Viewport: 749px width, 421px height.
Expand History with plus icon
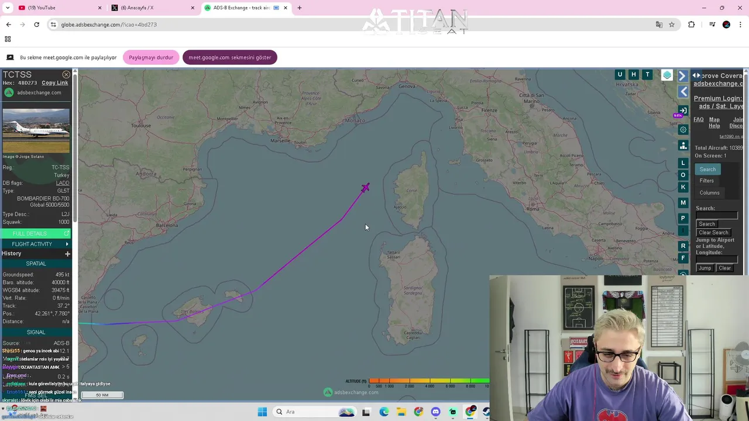tap(67, 254)
